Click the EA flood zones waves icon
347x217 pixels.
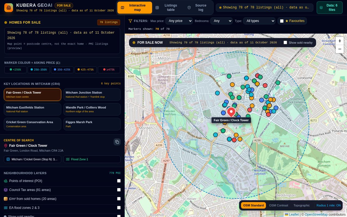tap(6, 208)
